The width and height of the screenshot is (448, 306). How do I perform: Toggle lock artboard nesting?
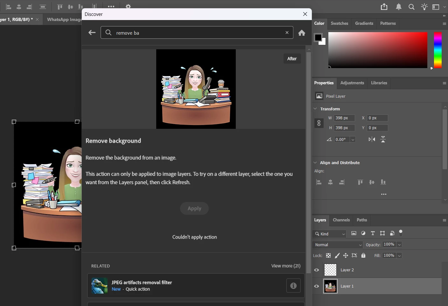point(354,255)
